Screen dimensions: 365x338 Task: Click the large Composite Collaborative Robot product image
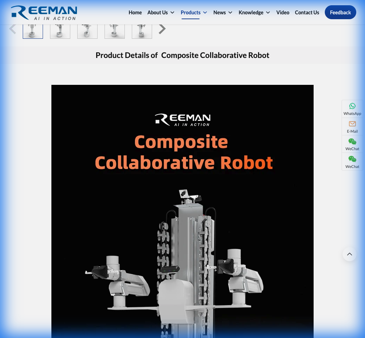182,211
